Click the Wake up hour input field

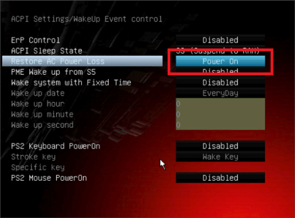[220, 104]
